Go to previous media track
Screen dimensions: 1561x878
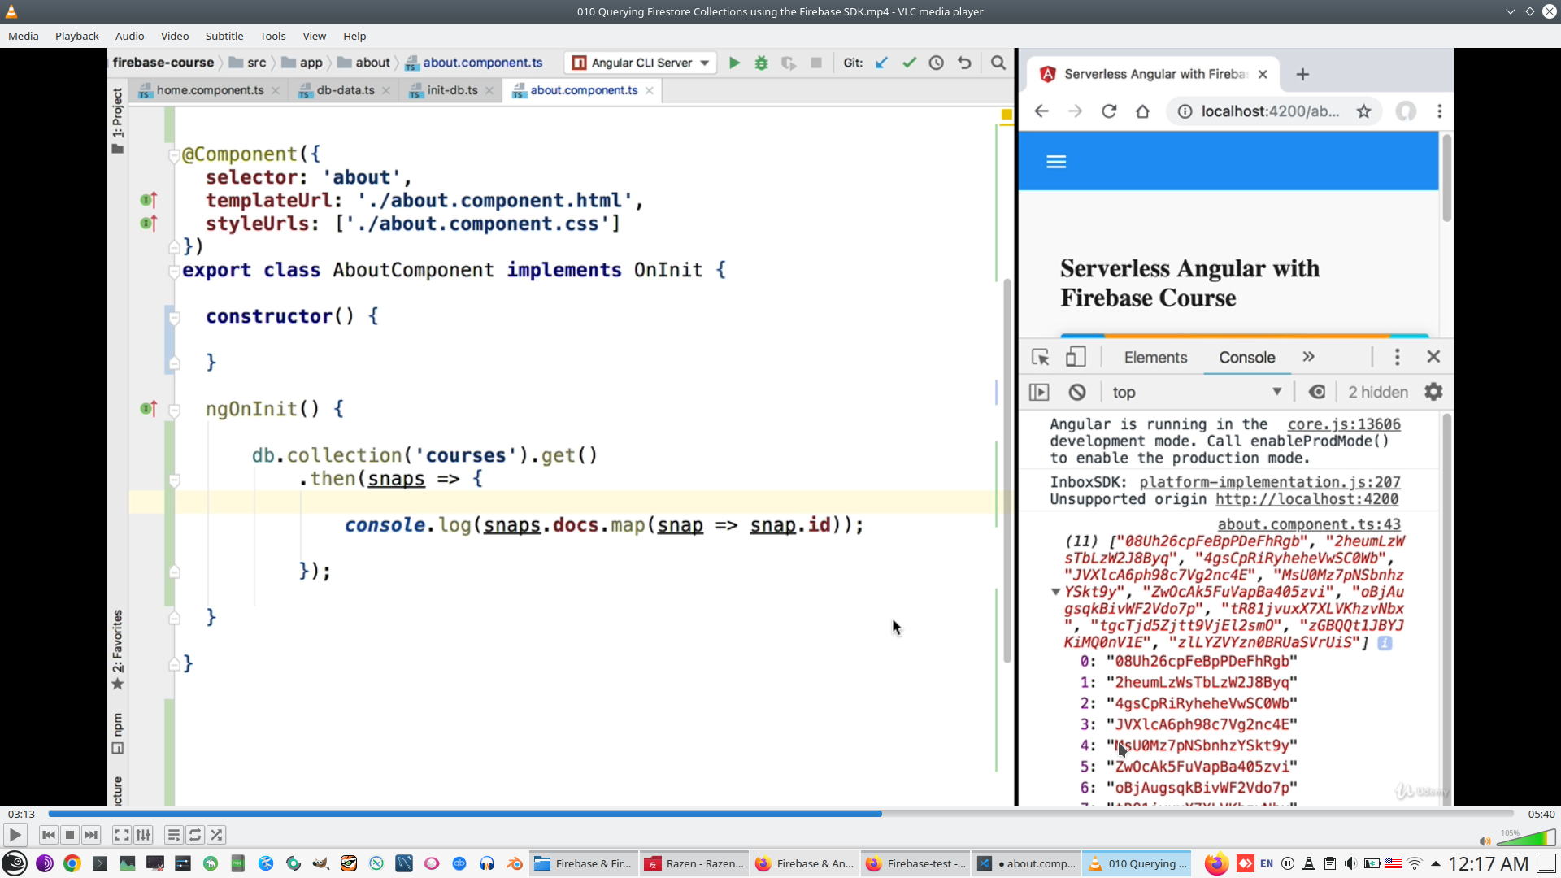pos(49,835)
